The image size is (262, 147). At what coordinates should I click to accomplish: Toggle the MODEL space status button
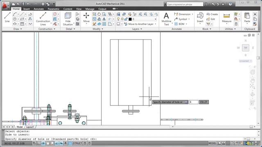coord(212,143)
